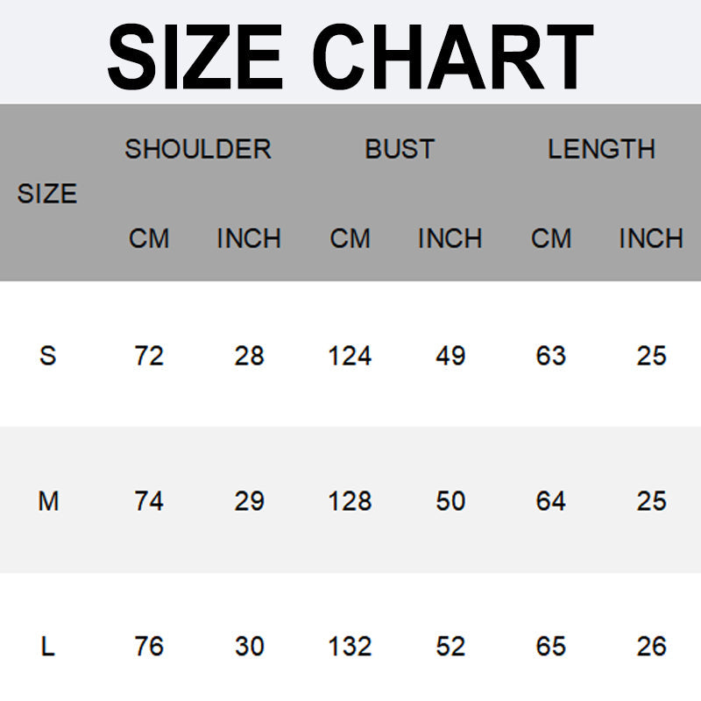Image resolution: width=701 pixels, height=701 pixels.
Task: Click the 124 bust value for S
Action: click(x=350, y=356)
